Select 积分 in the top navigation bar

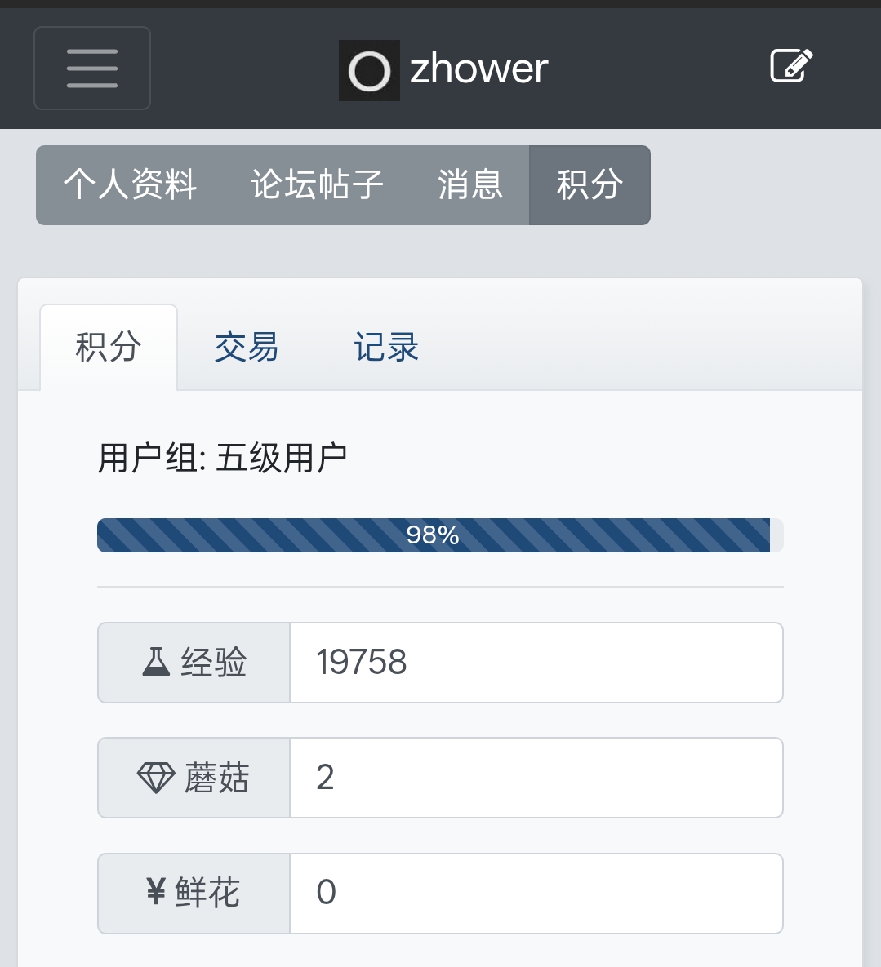point(590,184)
